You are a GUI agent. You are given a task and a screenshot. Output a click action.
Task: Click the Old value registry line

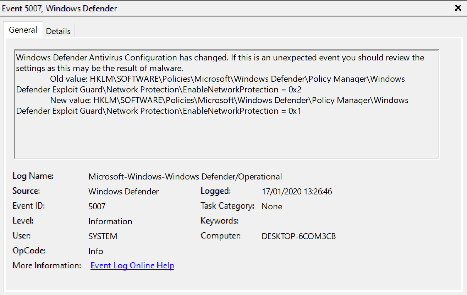[227, 79]
